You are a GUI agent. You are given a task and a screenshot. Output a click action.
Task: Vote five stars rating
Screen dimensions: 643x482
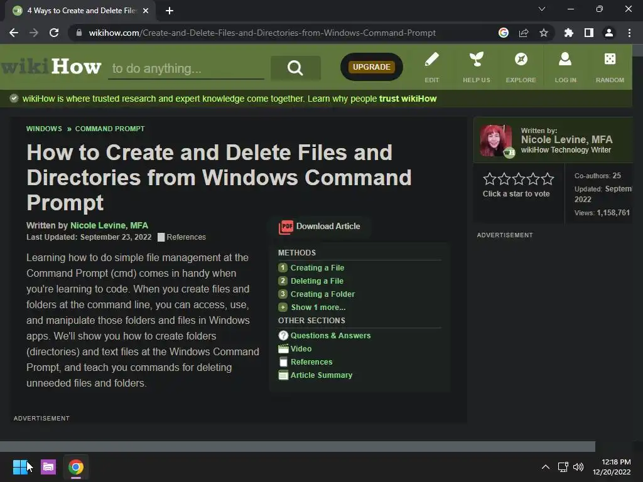(548, 179)
